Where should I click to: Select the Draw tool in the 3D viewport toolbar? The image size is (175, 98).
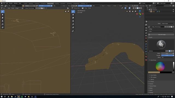pyautogui.click(x=73, y=11)
